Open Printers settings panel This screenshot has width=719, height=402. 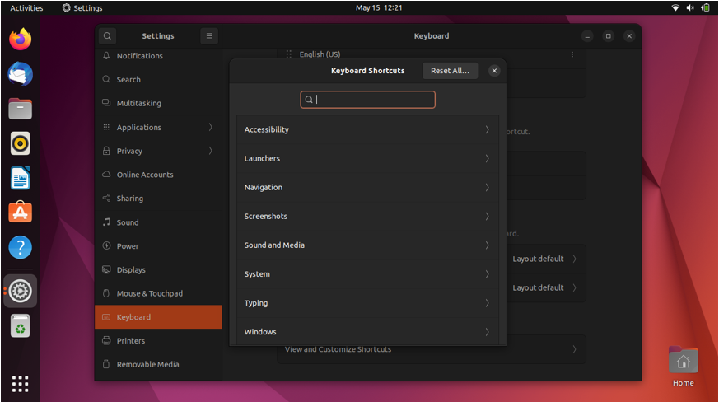(158, 340)
